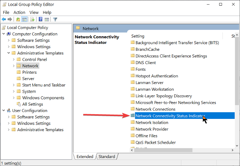Image resolution: width=240 pixels, height=166 pixels.
Task: Click the folder icon beside Network Isolation
Action: pos(133,122)
